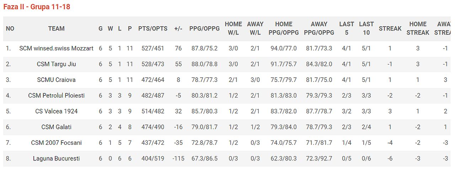
Task: Open the CSM Galati team entry
Action: pos(56,127)
